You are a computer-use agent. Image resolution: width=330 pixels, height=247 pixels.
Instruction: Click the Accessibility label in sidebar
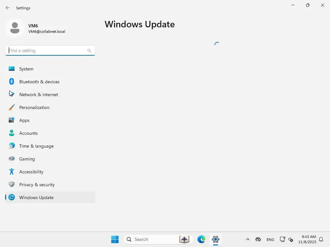coord(31,172)
